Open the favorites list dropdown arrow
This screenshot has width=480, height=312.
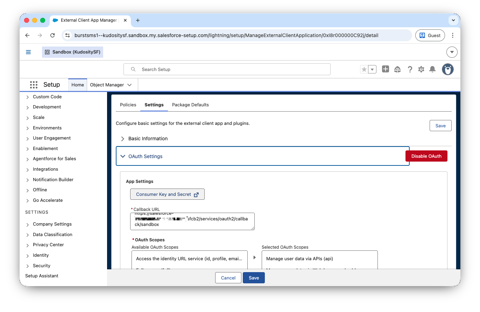click(x=372, y=69)
